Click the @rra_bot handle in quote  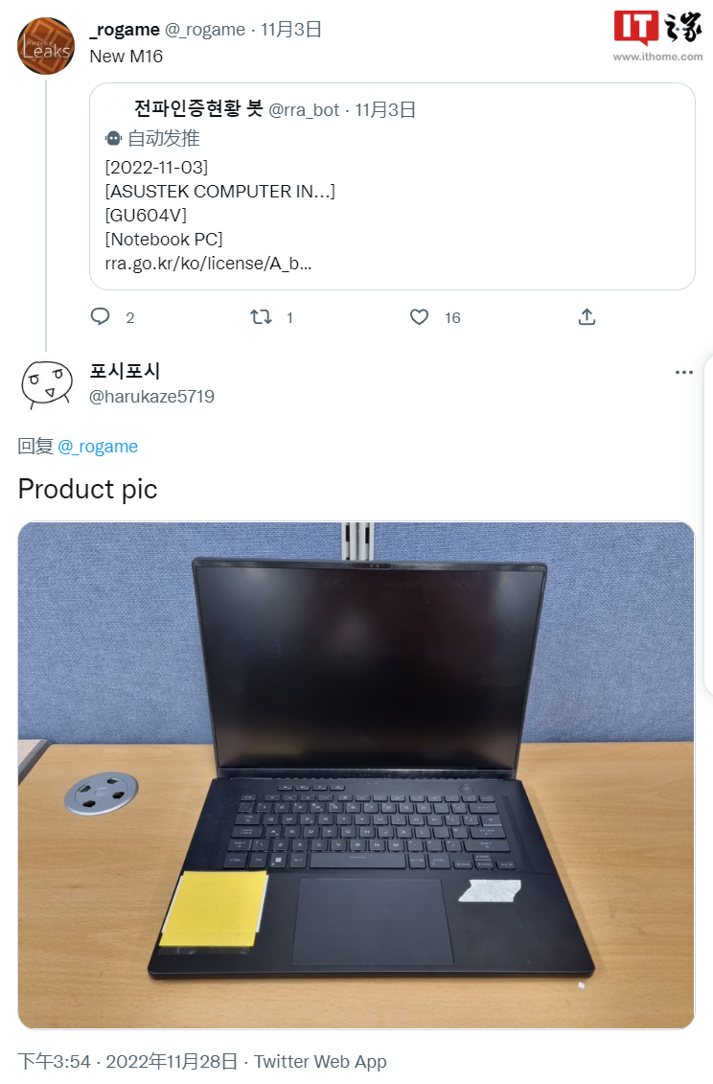[x=304, y=110]
